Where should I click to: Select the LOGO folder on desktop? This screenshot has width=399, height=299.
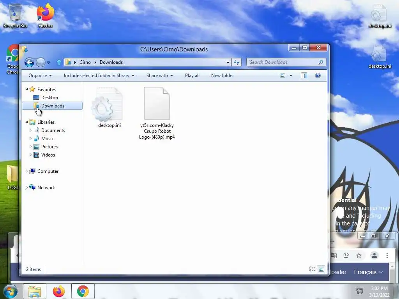(13, 178)
